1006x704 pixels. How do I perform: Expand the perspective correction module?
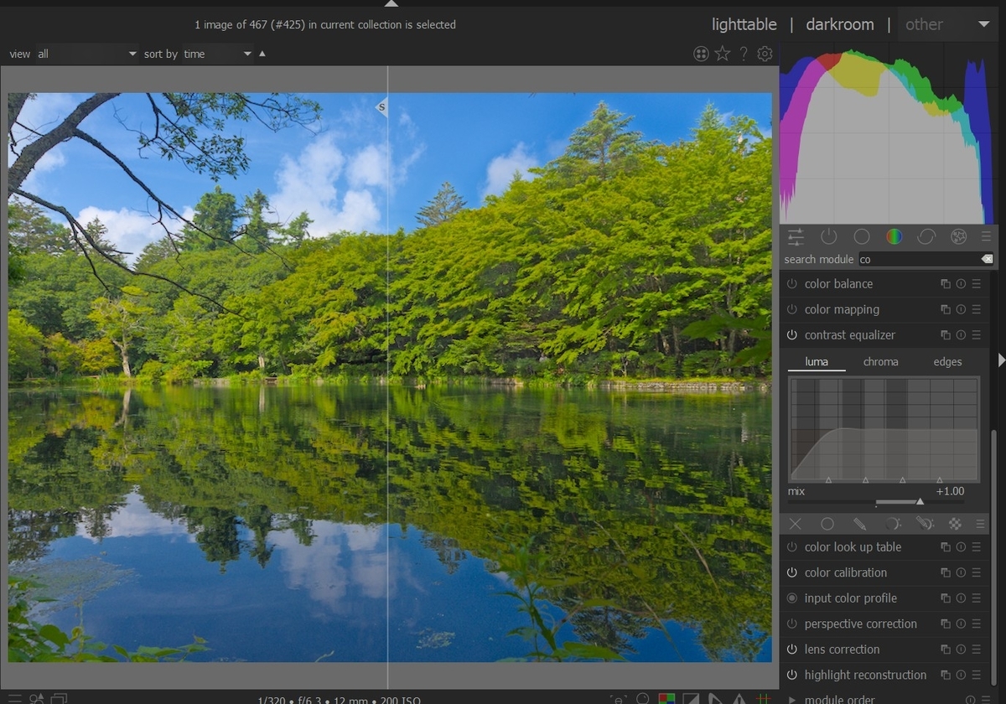[860, 624]
